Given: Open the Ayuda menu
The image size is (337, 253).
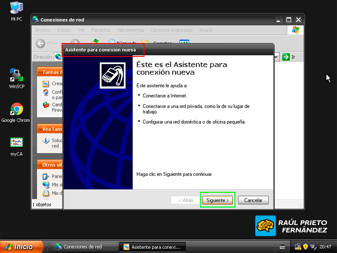Looking at the screenshot, I should (x=206, y=30).
